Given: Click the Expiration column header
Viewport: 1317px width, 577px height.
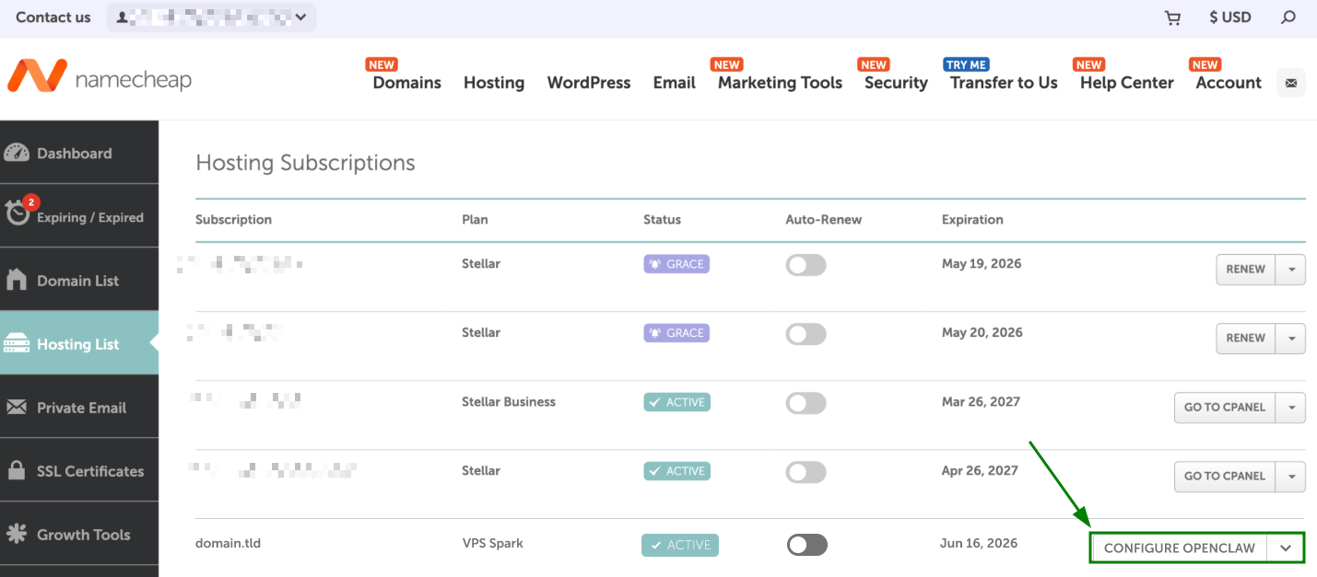Looking at the screenshot, I should [972, 220].
